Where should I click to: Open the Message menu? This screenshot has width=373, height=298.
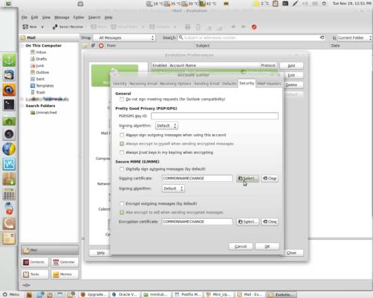point(62,18)
